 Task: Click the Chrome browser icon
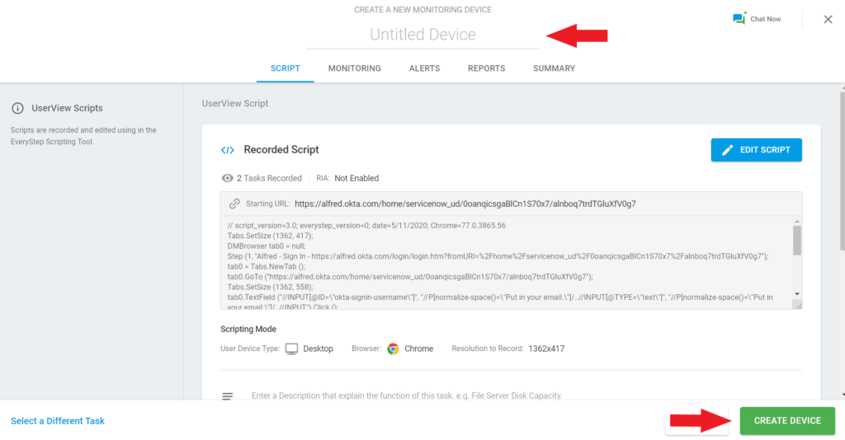click(393, 349)
